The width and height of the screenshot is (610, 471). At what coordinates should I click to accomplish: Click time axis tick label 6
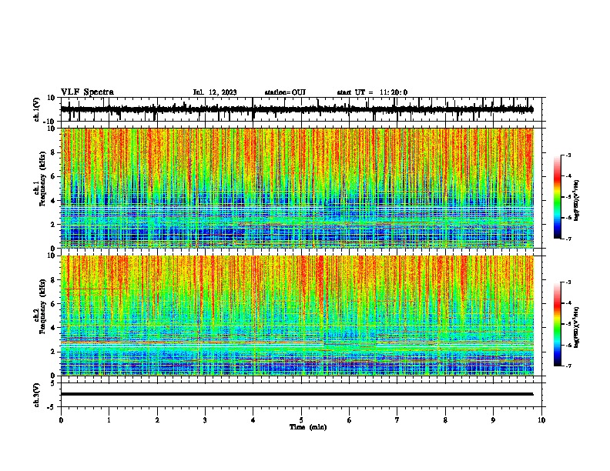click(349, 420)
